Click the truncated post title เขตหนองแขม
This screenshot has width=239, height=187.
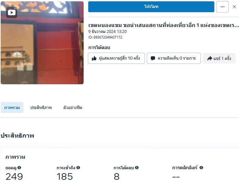[164, 25]
